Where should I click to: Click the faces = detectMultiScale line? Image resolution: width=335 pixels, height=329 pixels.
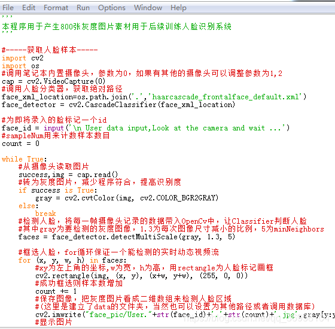click(x=127, y=237)
